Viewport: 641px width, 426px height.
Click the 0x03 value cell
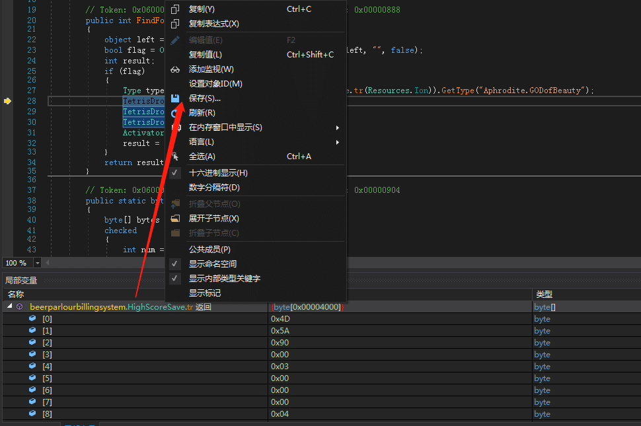(400, 366)
